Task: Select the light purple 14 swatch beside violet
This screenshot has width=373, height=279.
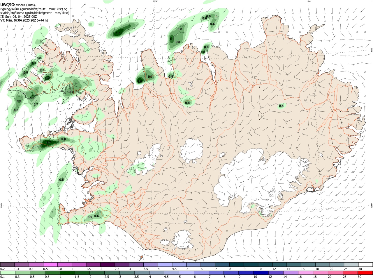Action: click(x=290, y=273)
